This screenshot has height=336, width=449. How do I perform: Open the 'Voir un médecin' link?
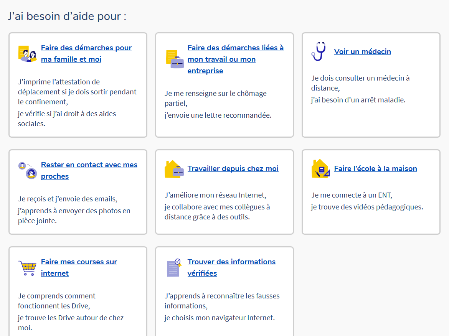coord(363,51)
